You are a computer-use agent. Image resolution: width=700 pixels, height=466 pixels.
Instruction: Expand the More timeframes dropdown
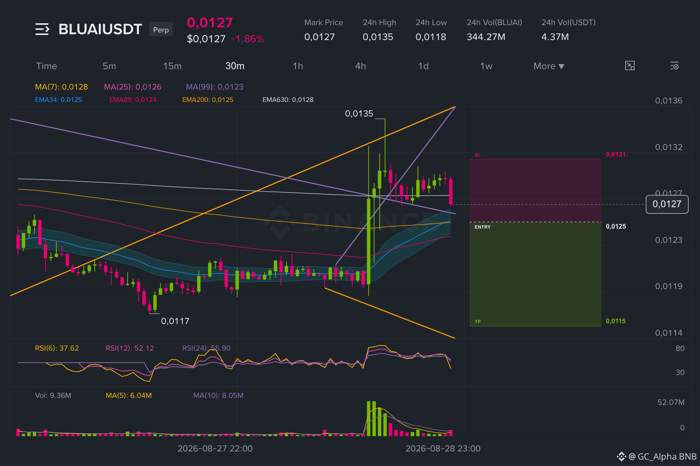(x=549, y=66)
